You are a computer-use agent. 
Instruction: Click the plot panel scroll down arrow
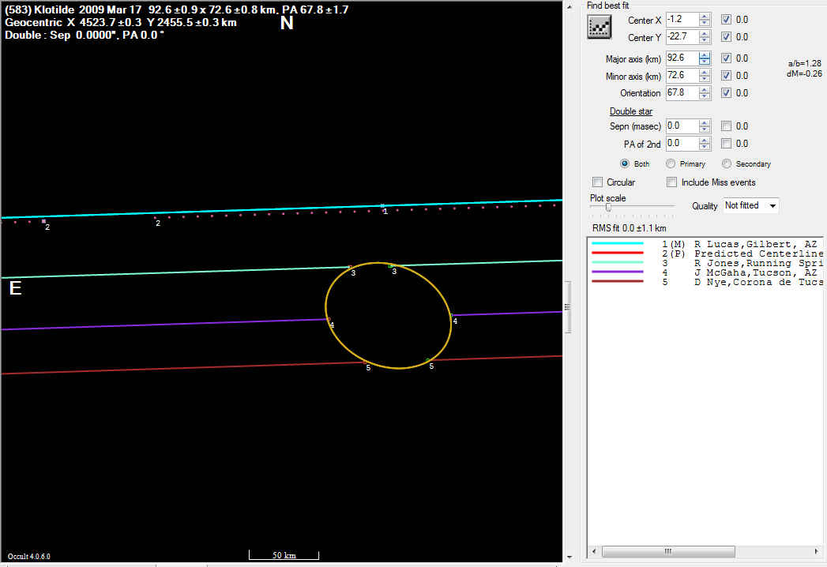569,557
